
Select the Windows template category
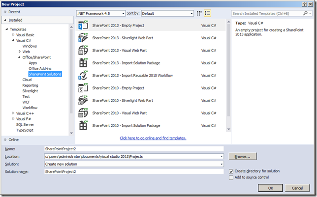(x=30, y=46)
